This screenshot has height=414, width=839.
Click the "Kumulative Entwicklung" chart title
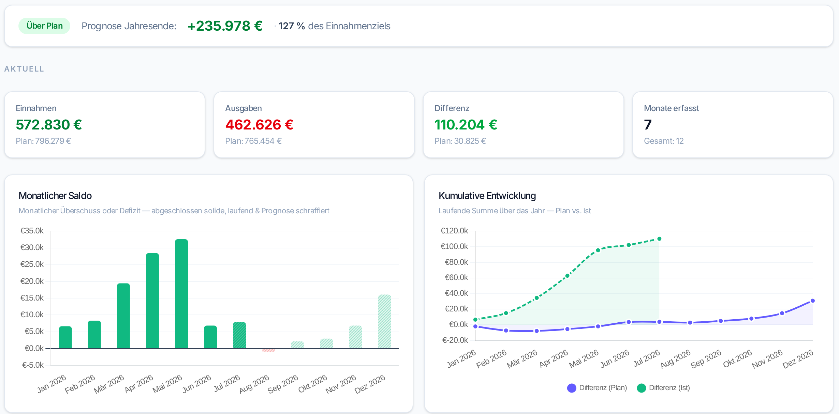pos(487,196)
